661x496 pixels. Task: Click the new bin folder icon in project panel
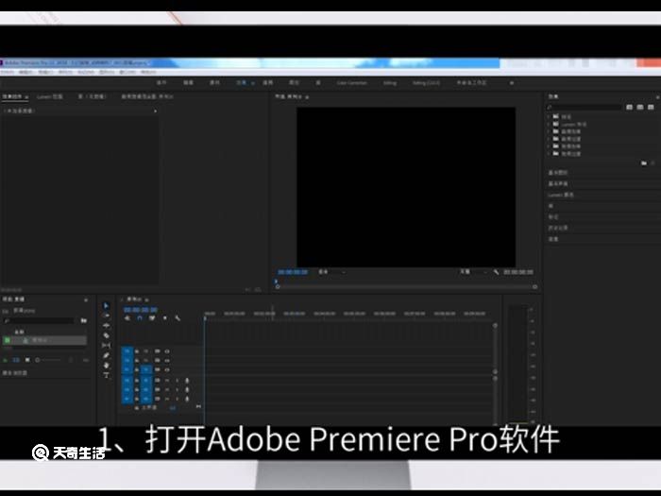point(84,321)
